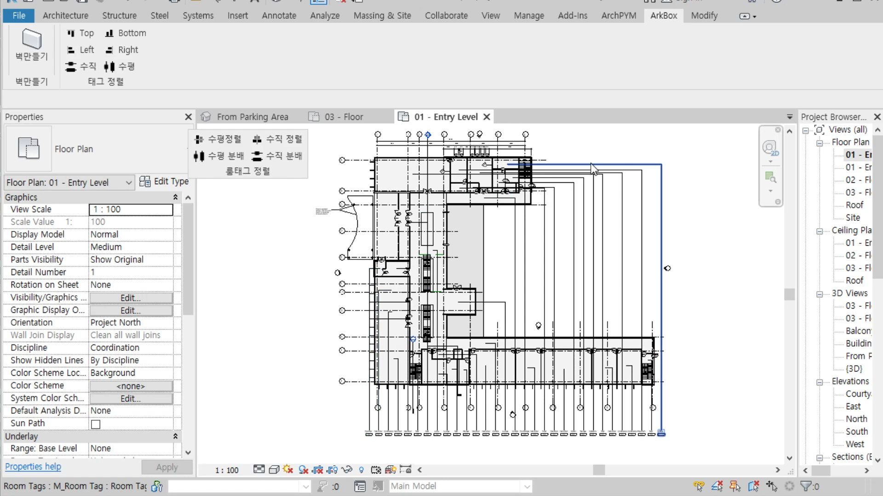Open the Main Model design options dropdown
The height and width of the screenshot is (496, 883).
[x=527, y=486]
